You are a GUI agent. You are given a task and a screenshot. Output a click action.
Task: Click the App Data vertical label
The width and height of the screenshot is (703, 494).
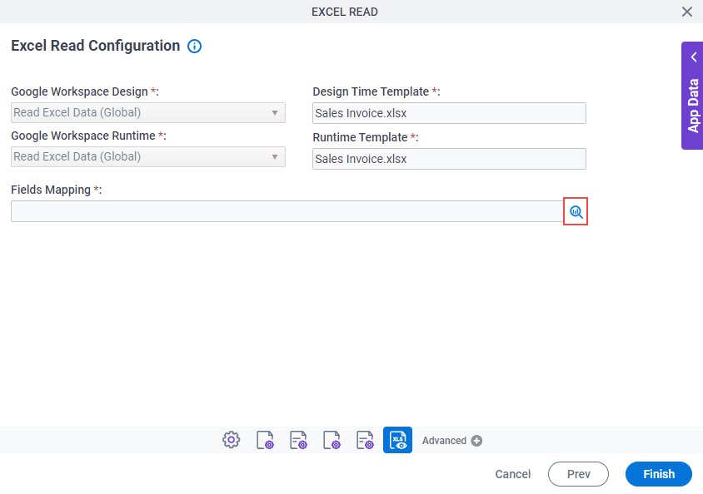(694, 106)
